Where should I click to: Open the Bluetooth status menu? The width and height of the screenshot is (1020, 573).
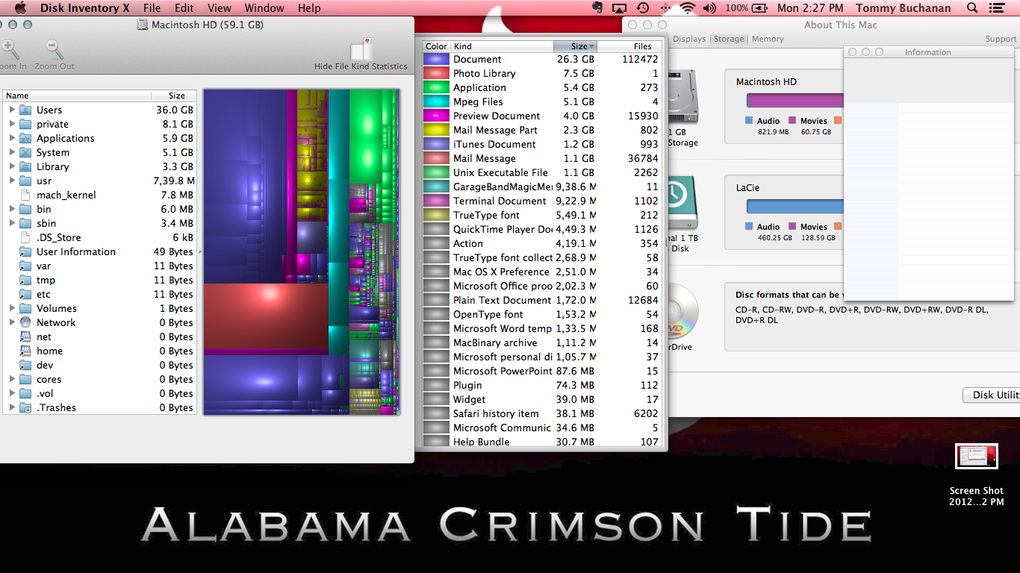pyautogui.click(x=665, y=8)
